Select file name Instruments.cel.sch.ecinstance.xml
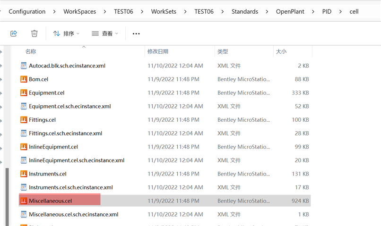Image resolution: width=381 pixels, height=226 pixels. pyautogui.click(x=71, y=187)
